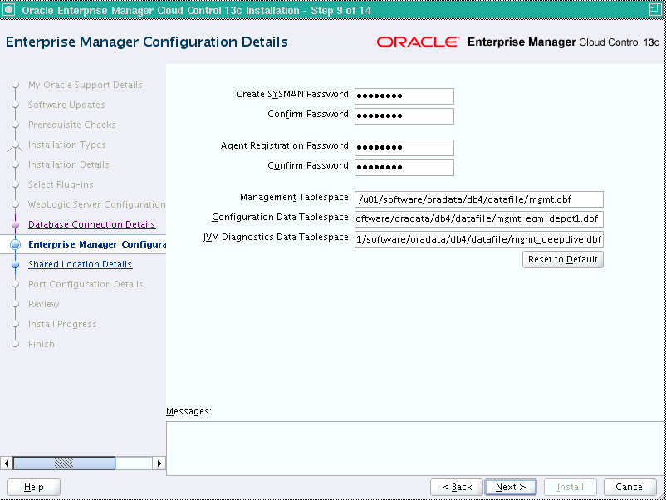Click the left arrow of the sidebar scrollbar
The image size is (666, 500).
click(x=7, y=463)
